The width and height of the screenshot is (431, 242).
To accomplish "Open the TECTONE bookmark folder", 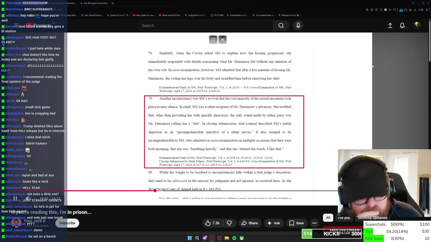I will pyautogui.click(x=217, y=15).
